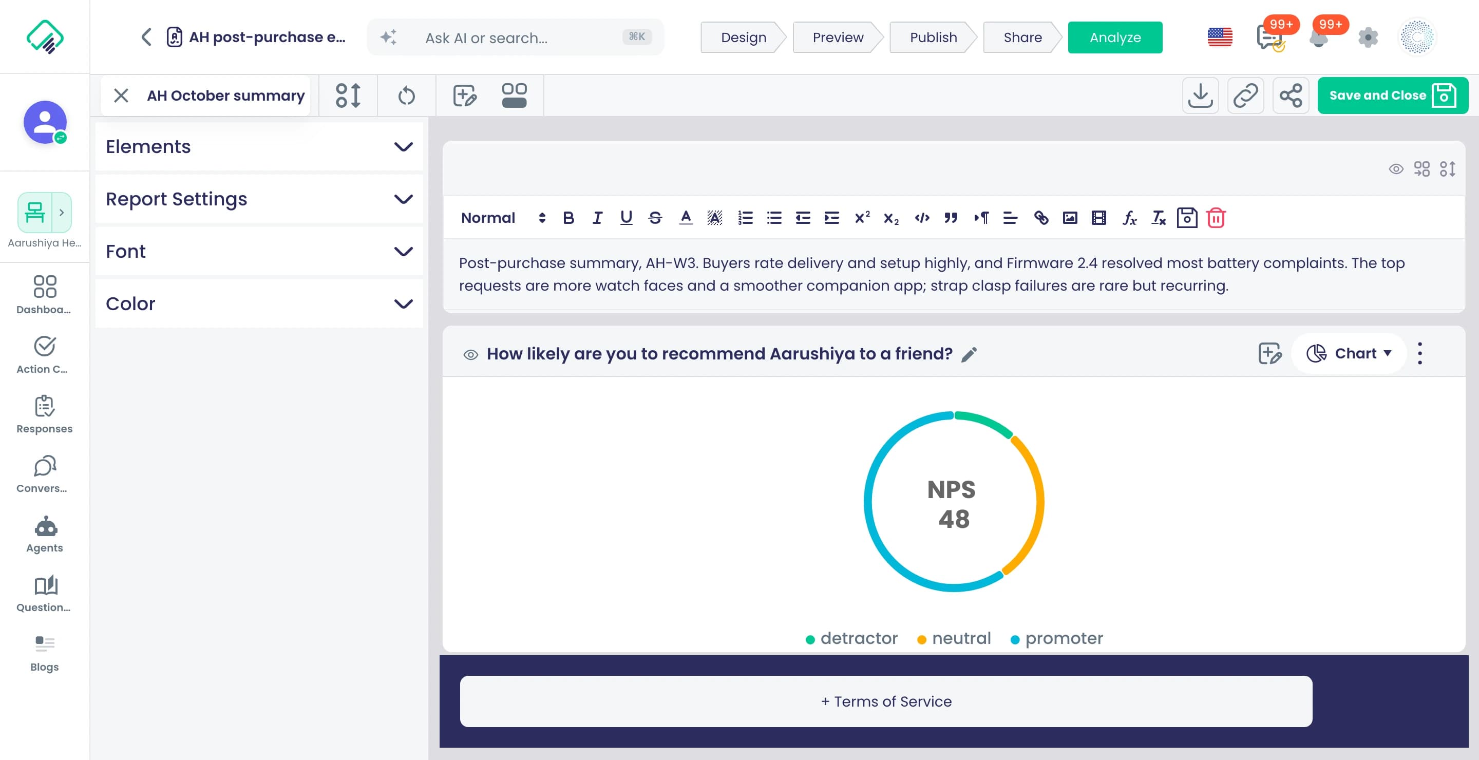Click the Analyze button

tap(1115, 37)
